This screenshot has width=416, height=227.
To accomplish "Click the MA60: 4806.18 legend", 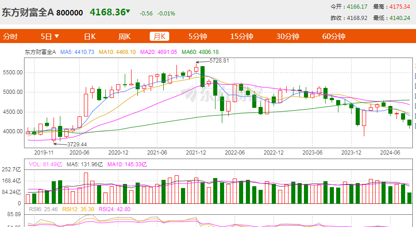I will pyautogui.click(x=200, y=52).
